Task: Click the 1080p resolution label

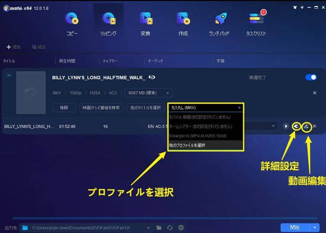Action: [x=75, y=93]
